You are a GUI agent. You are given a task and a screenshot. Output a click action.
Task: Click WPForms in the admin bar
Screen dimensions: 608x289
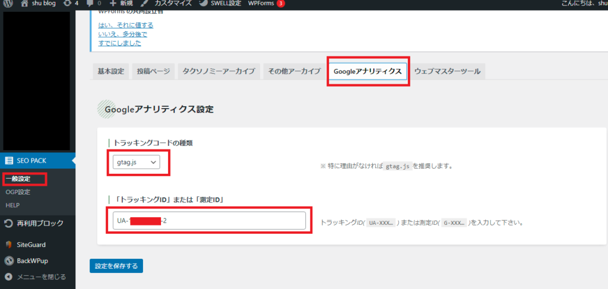[261, 4]
